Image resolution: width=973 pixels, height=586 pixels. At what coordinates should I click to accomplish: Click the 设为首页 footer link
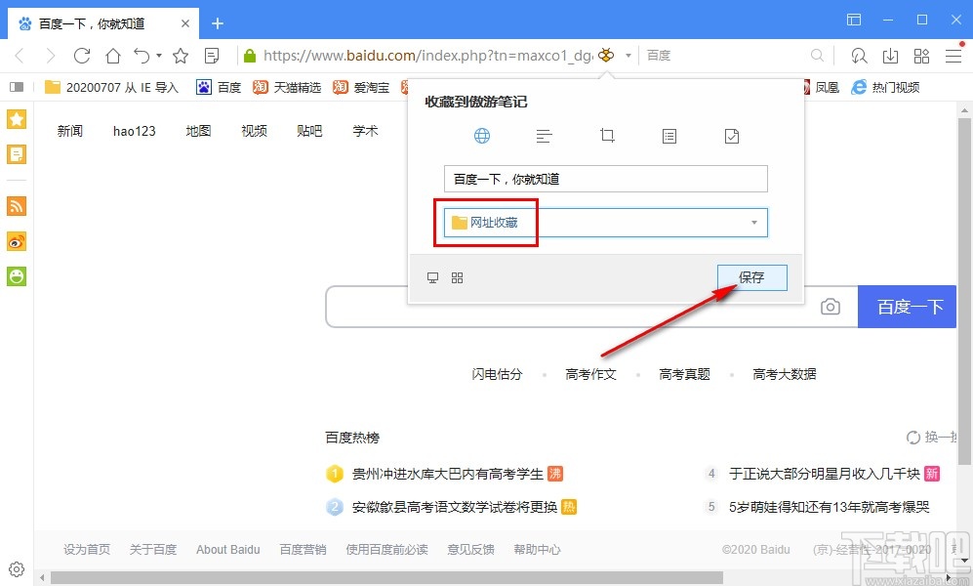[x=87, y=549]
